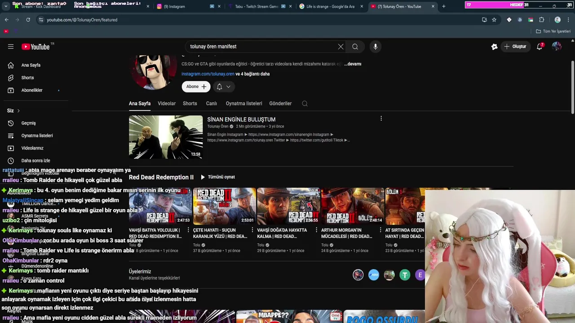Open the tab search dropdown arrow
This screenshot has width=575, height=323.
[x=5, y=6]
